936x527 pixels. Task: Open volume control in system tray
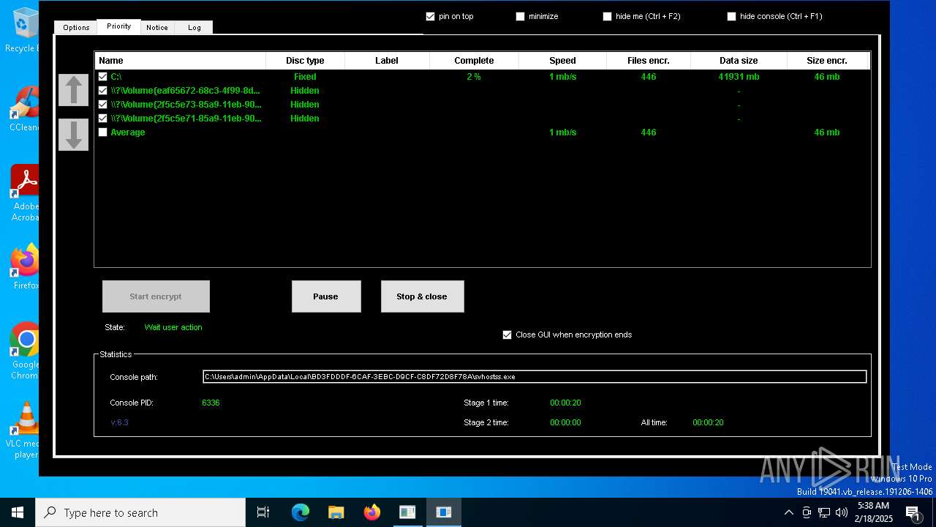(842, 512)
